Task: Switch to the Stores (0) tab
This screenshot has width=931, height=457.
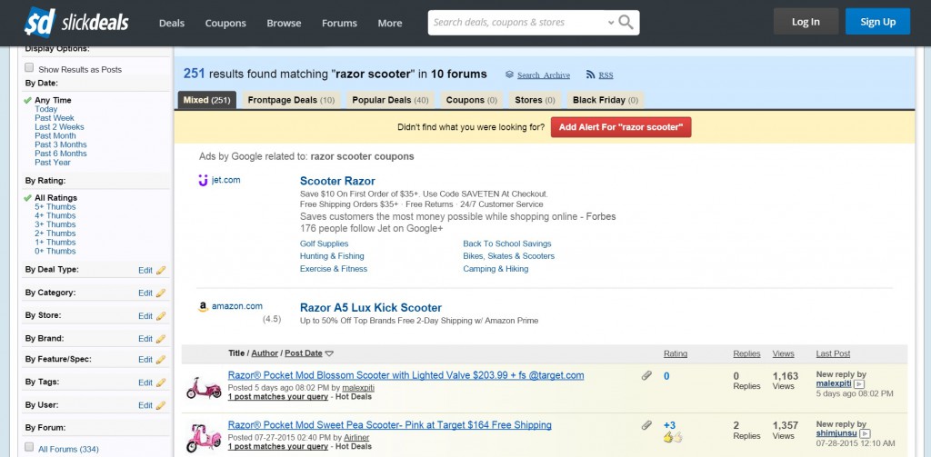Action: pos(535,100)
